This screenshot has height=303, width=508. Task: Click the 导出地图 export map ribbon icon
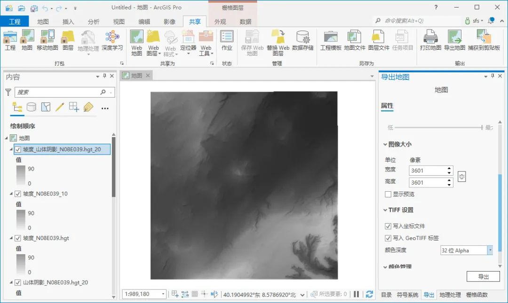coord(454,40)
